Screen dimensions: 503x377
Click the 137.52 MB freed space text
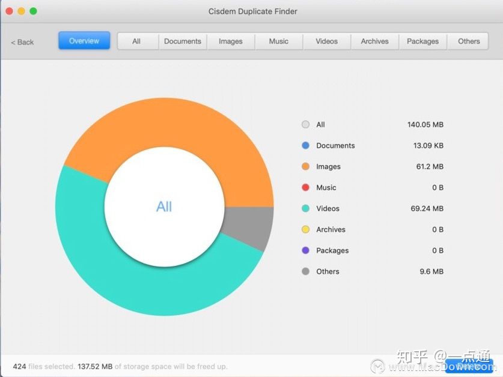pyautogui.click(x=95, y=366)
